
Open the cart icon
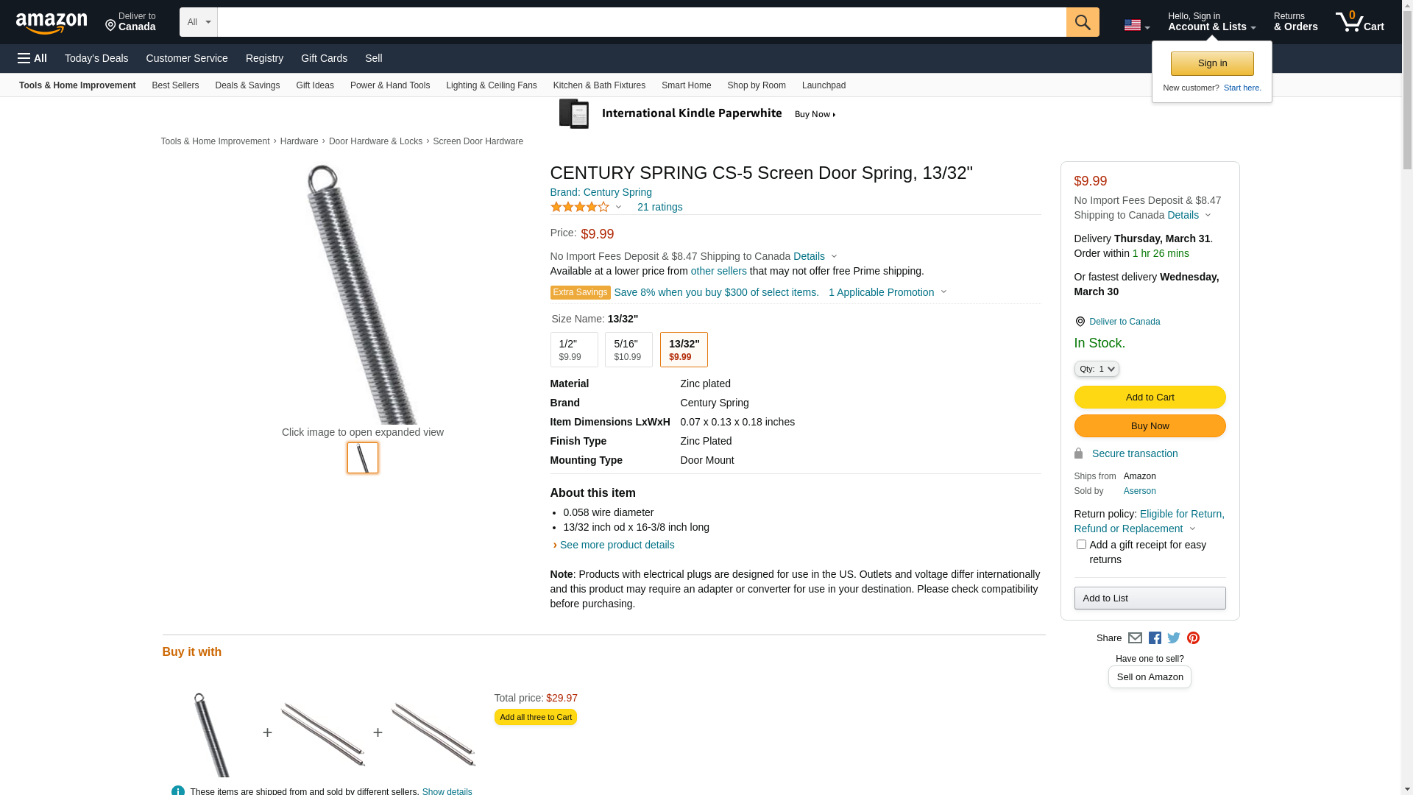pos(1359,22)
